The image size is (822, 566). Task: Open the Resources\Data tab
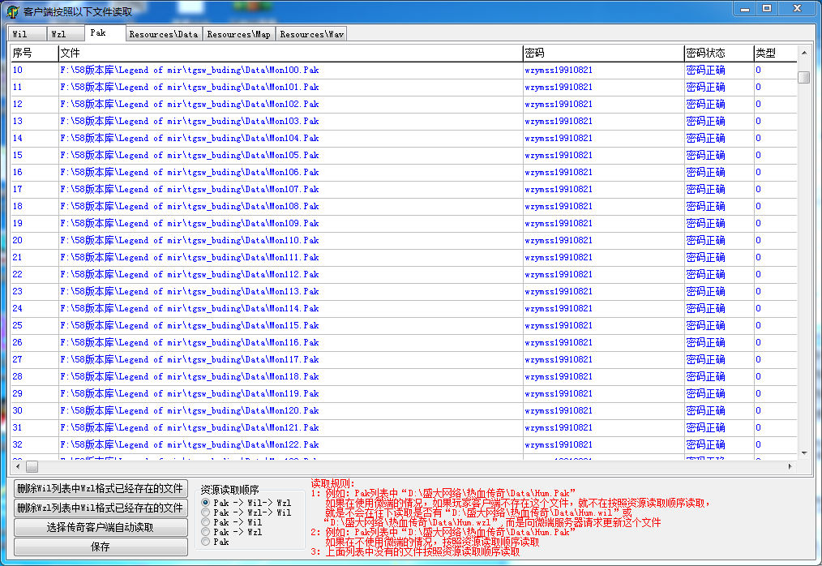pyautogui.click(x=164, y=34)
